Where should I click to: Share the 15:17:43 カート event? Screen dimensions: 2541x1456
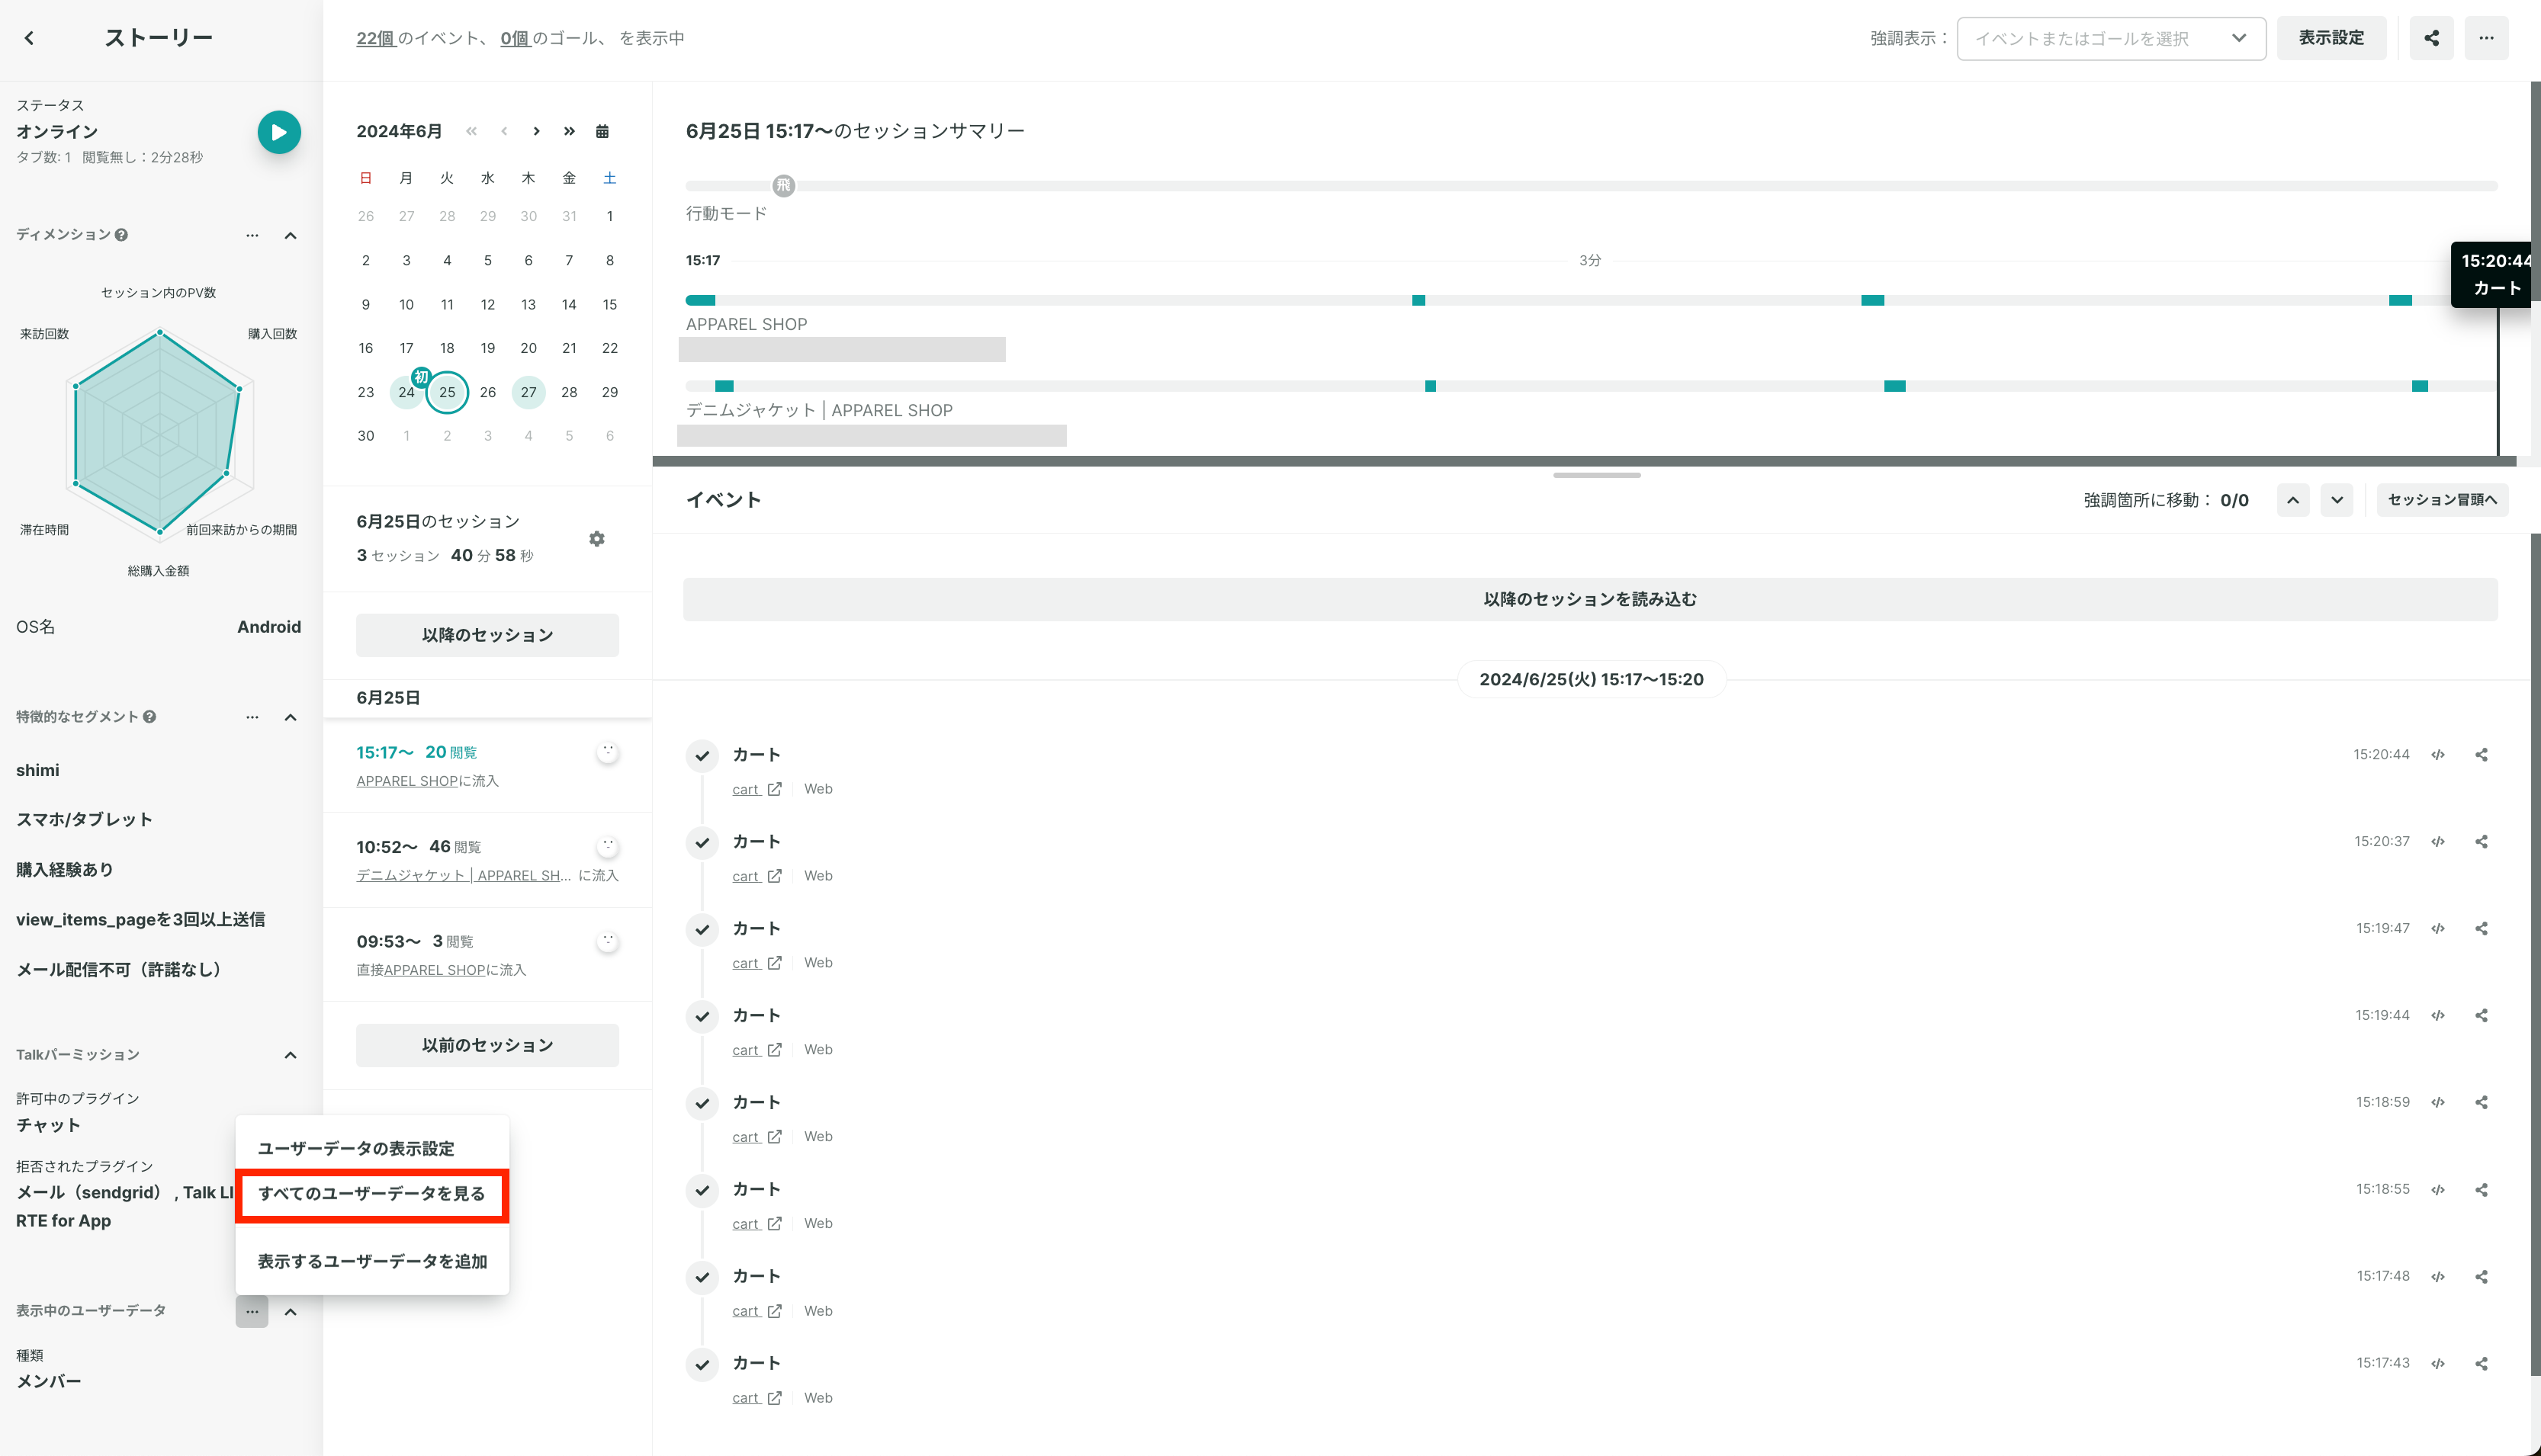click(x=2482, y=1364)
